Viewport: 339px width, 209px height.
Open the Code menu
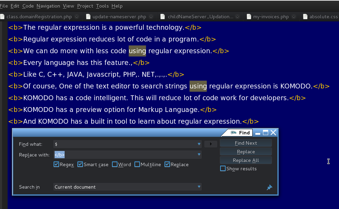tap(28, 6)
